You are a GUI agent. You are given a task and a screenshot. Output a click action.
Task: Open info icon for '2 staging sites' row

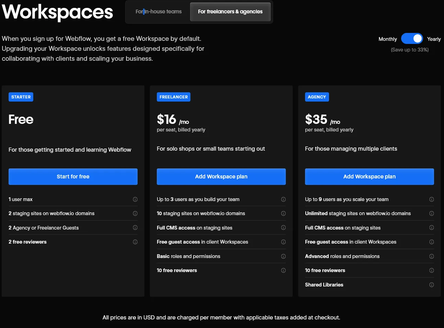[x=135, y=213]
